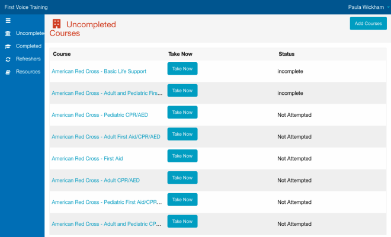This screenshot has width=391, height=237.
Task: Click the incomplete status for Basic Life Support
Action: 290,71
